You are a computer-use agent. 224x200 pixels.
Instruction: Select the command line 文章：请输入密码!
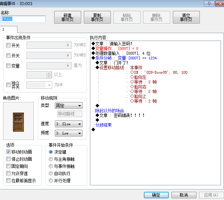(112, 44)
